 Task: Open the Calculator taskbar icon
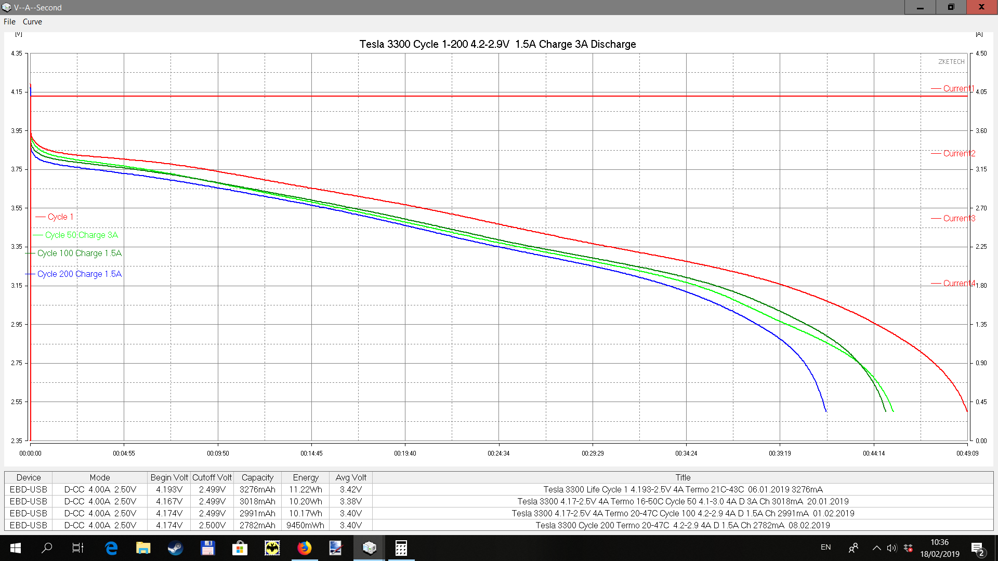(401, 548)
